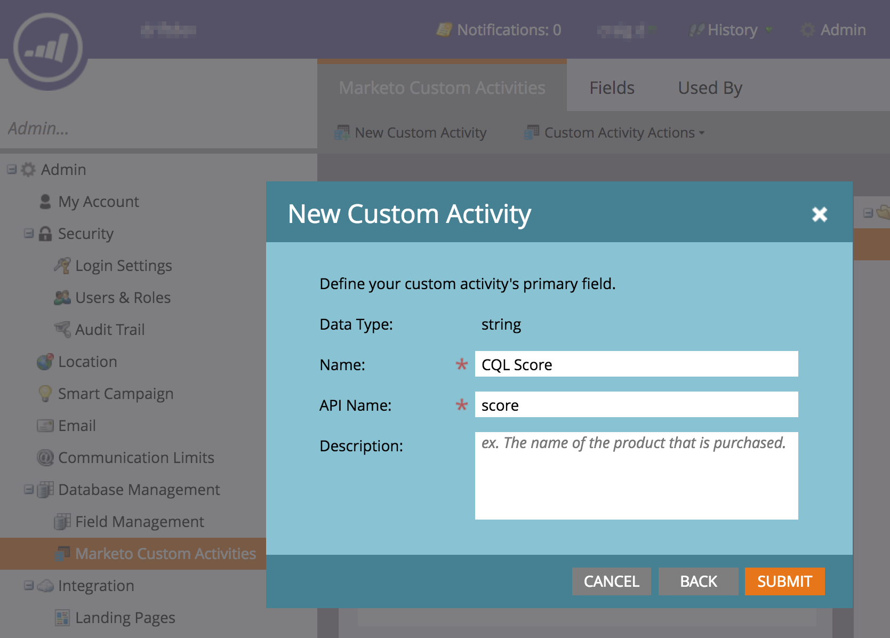890x638 pixels.
Task: Click the API Name field with score
Action: pyautogui.click(x=637, y=404)
